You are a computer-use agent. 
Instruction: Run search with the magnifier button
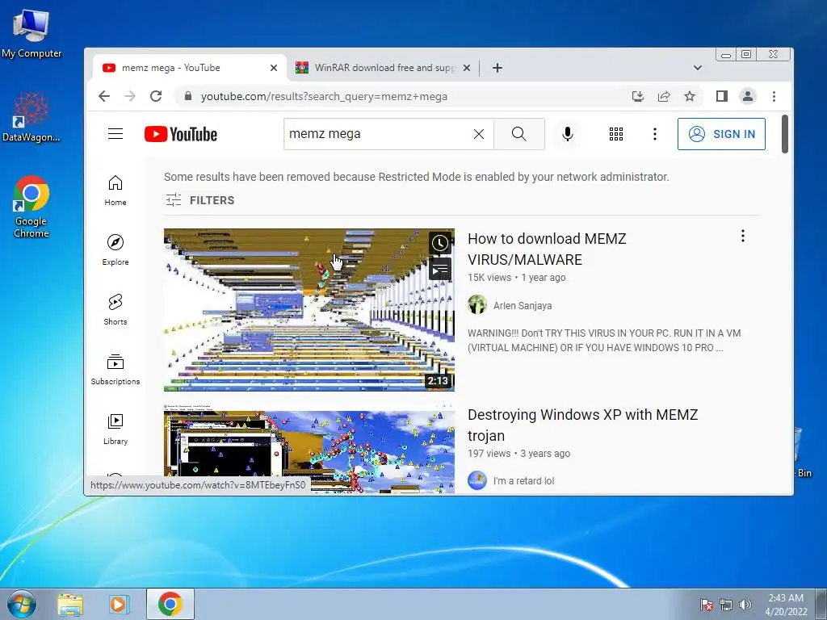point(519,134)
